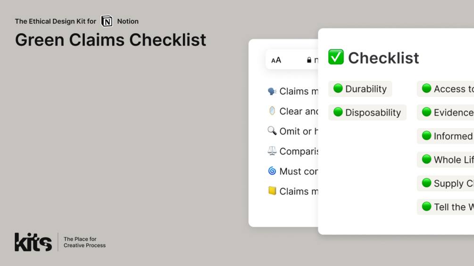
Task: Open the Supply Chain checklist tag
Action: click(x=445, y=183)
